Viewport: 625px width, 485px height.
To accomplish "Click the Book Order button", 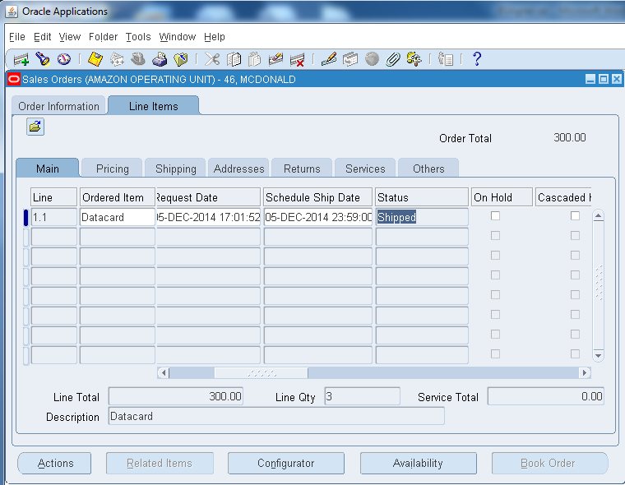I will coord(549,463).
